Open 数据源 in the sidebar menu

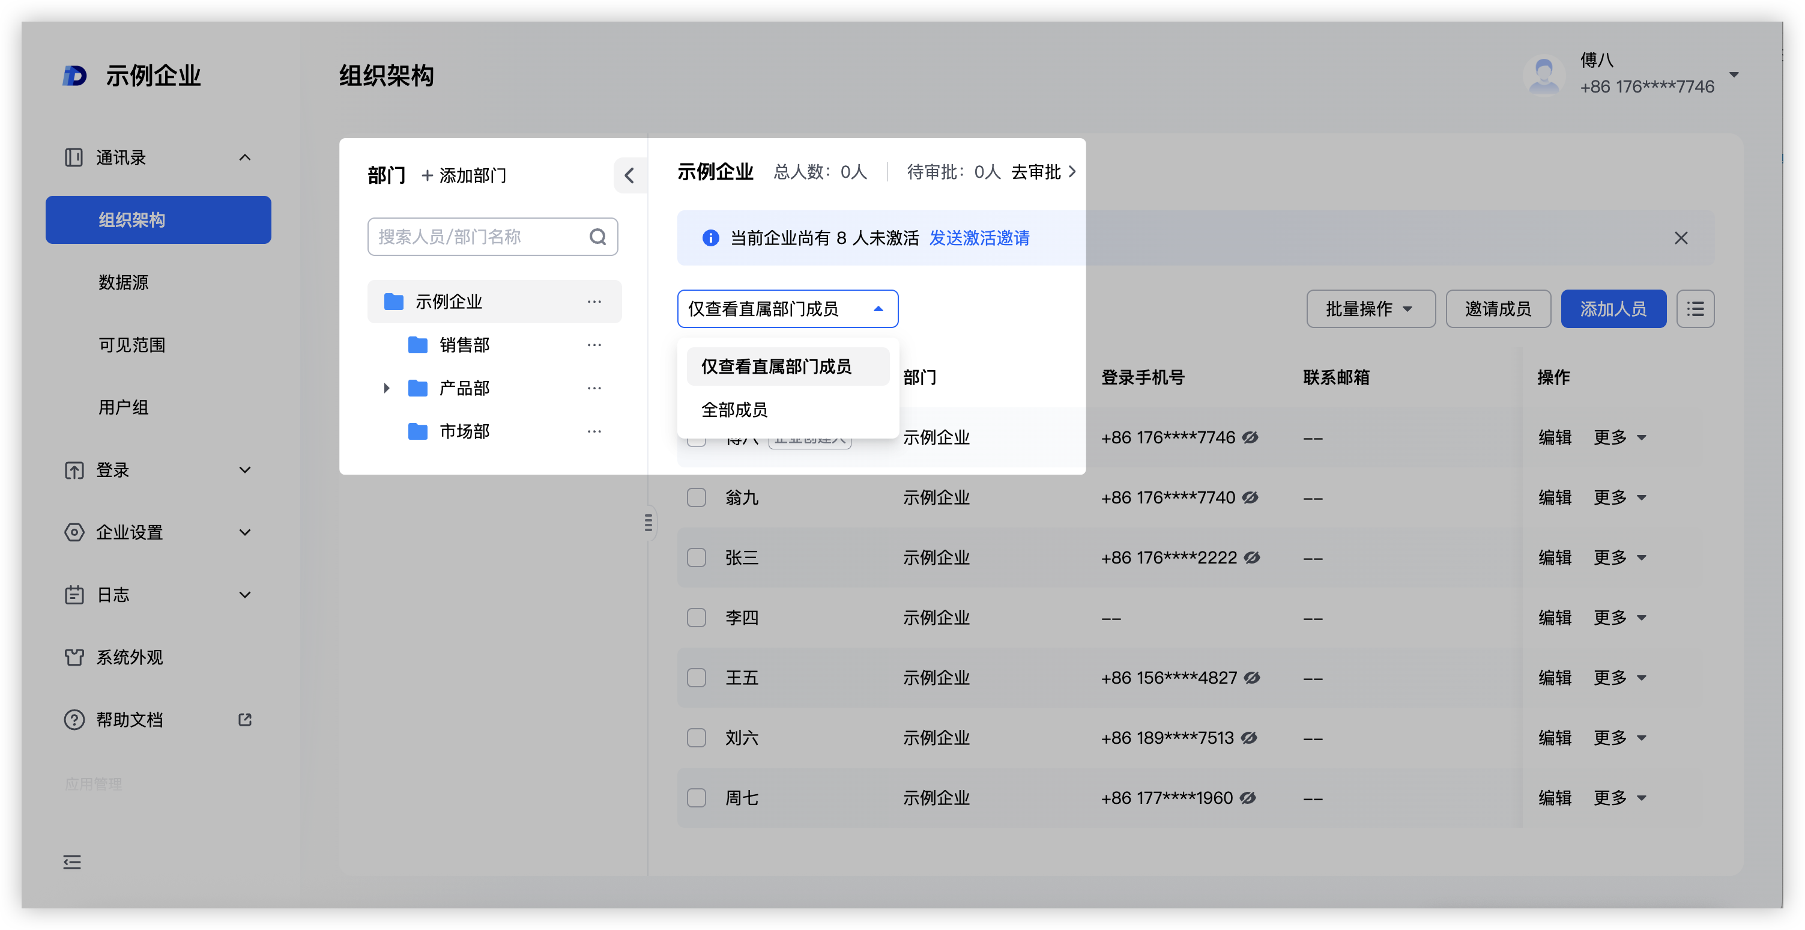123,282
